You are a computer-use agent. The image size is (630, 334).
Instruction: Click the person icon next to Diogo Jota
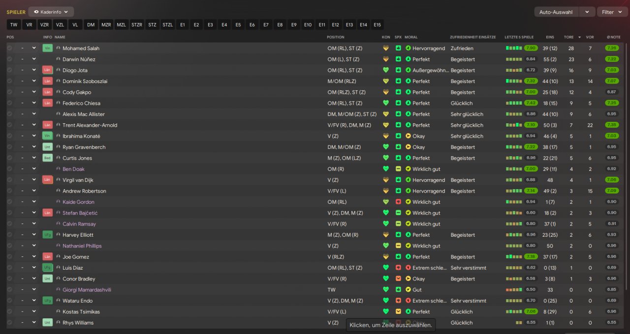[x=58, y=70]
